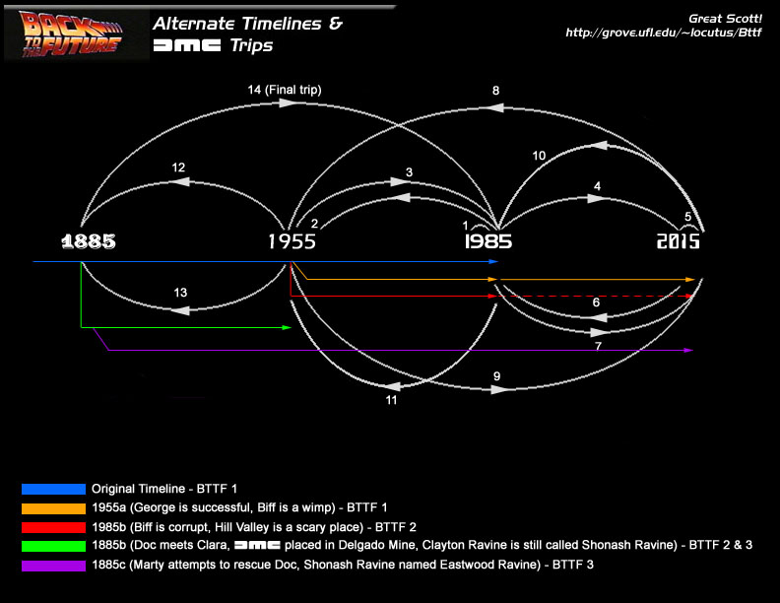Click the Back to the Future logo
The image size is (780, 603).
pyautogui.click(x=71, y=33)
